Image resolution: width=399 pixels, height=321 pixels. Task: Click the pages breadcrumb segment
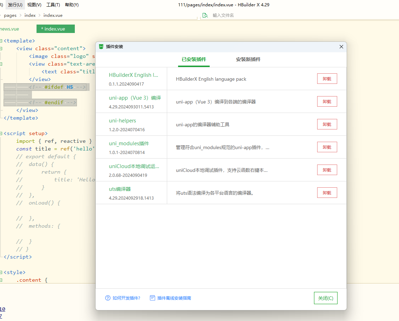[10, 15]
